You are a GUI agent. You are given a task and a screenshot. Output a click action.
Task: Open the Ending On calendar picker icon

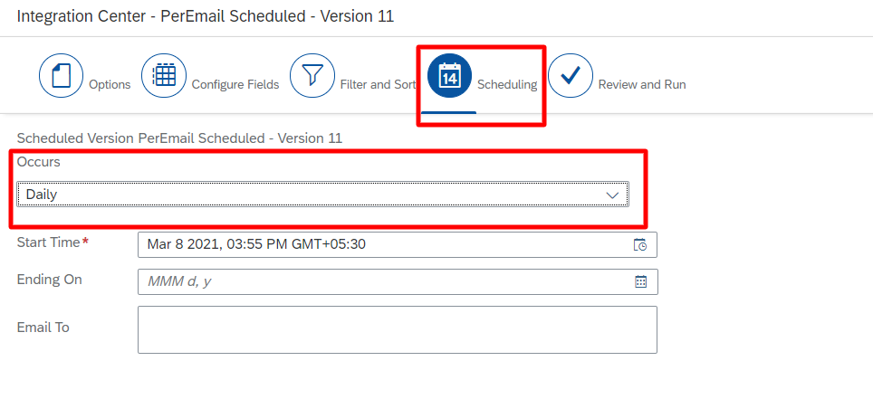[x=641, y=281]
